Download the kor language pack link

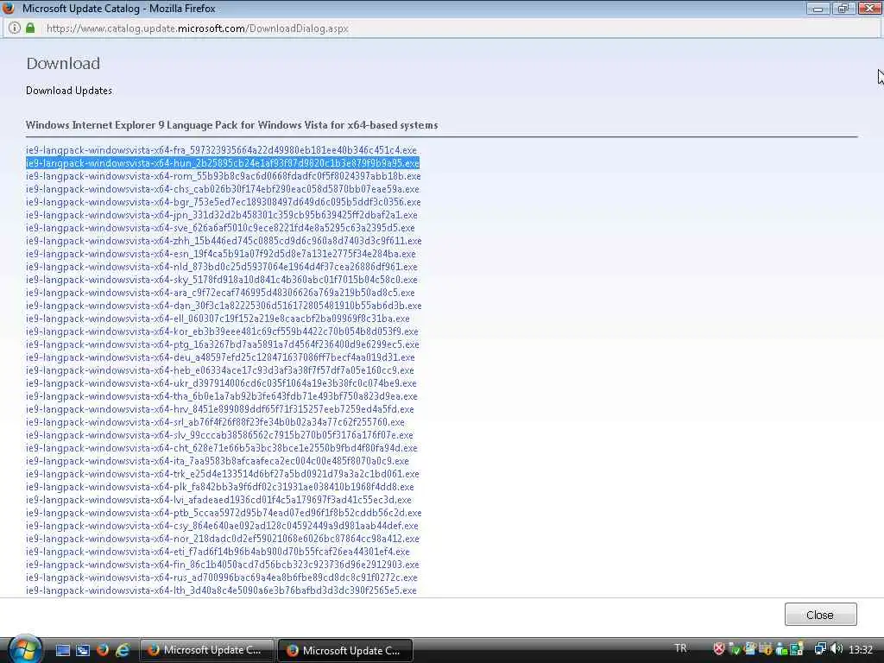click(222, 331)
